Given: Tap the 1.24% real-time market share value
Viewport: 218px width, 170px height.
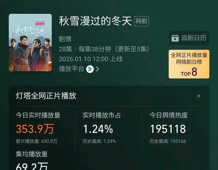Looking at the screenshot, I should click(x=98, y=129).
